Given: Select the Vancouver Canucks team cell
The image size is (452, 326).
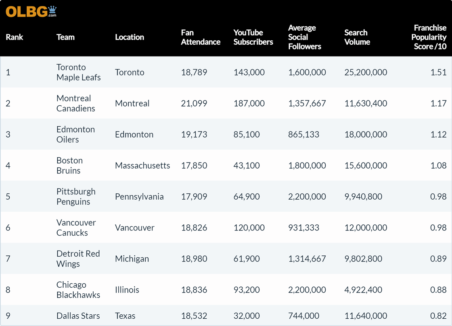Looking at the screenshot, I should [76, 228].
